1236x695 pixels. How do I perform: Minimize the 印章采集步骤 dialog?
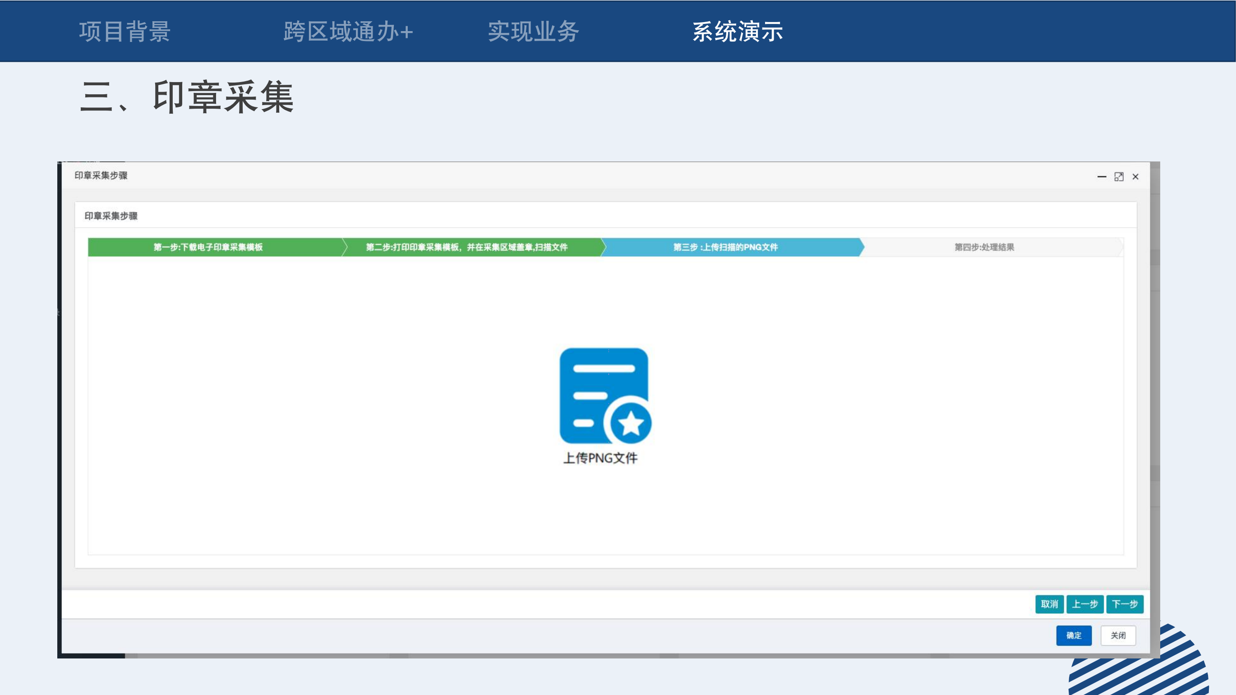coord(1102,177)
